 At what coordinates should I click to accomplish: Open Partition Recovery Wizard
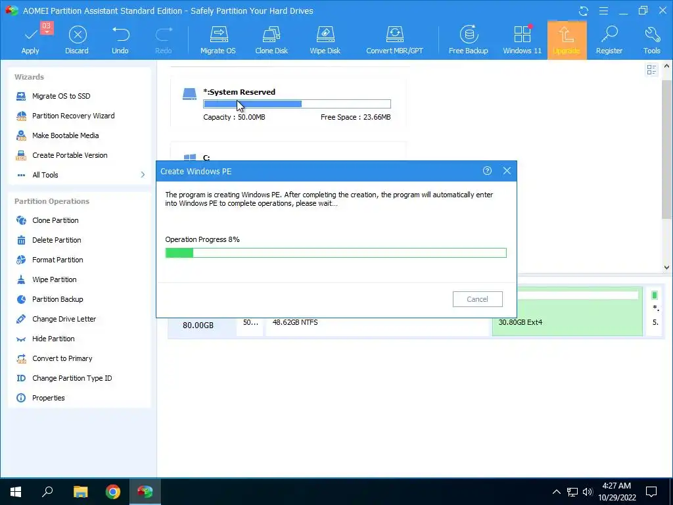click(65, 116)
